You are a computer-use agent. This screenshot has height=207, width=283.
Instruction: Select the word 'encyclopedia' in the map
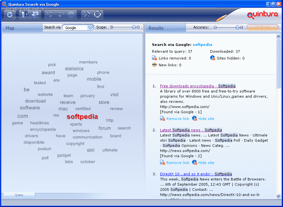coord(43,130)
